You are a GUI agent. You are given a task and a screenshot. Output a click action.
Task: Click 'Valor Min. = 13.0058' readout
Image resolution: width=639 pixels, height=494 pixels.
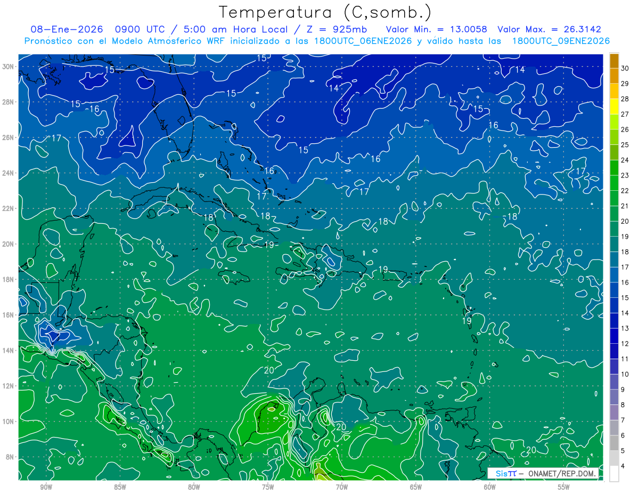[436, 29]
